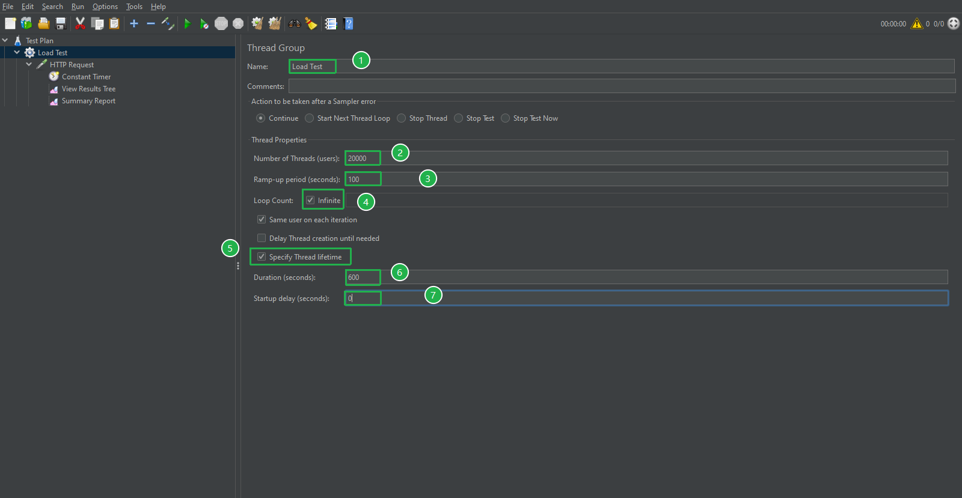This screenshot has width=962, height=498.
Task: Open the Tools menu
Action: point(134,7)
